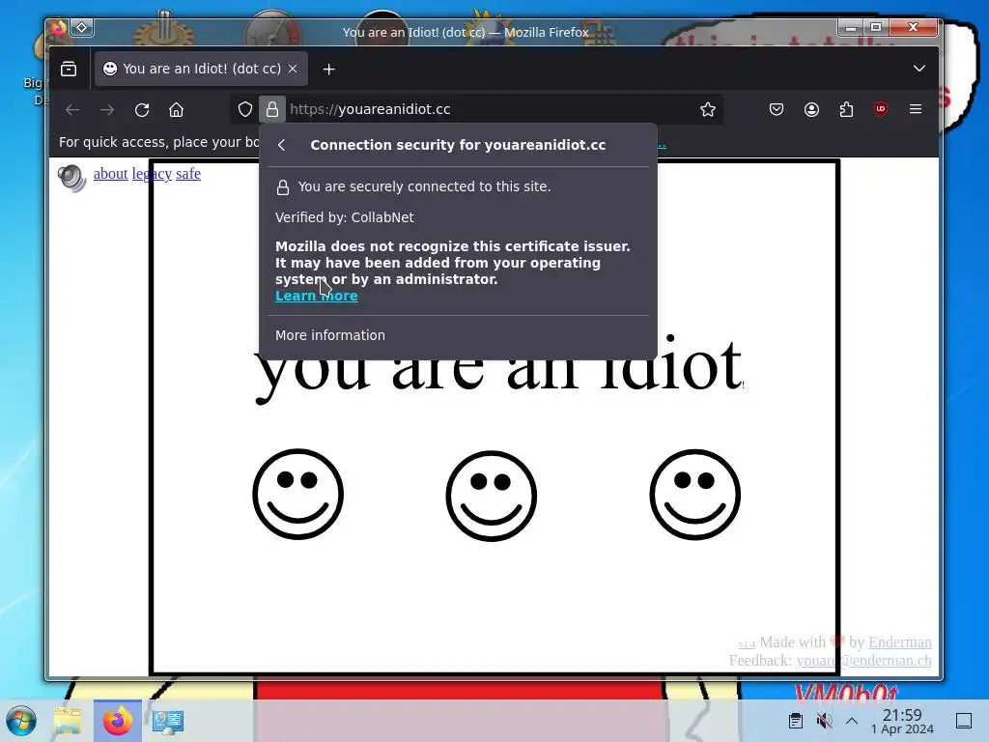Open the file manager taskbar icon
The image size is (989, 742).
coord(69,721)
